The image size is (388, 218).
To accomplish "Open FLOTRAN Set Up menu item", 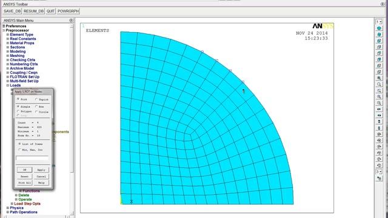I will 24,77.
